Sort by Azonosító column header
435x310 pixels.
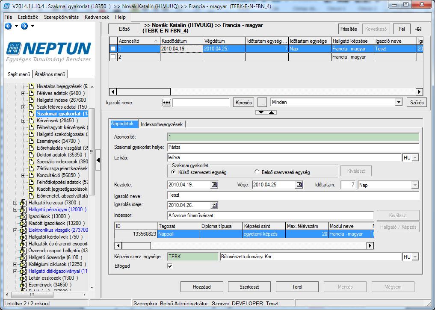pos(138,41)
